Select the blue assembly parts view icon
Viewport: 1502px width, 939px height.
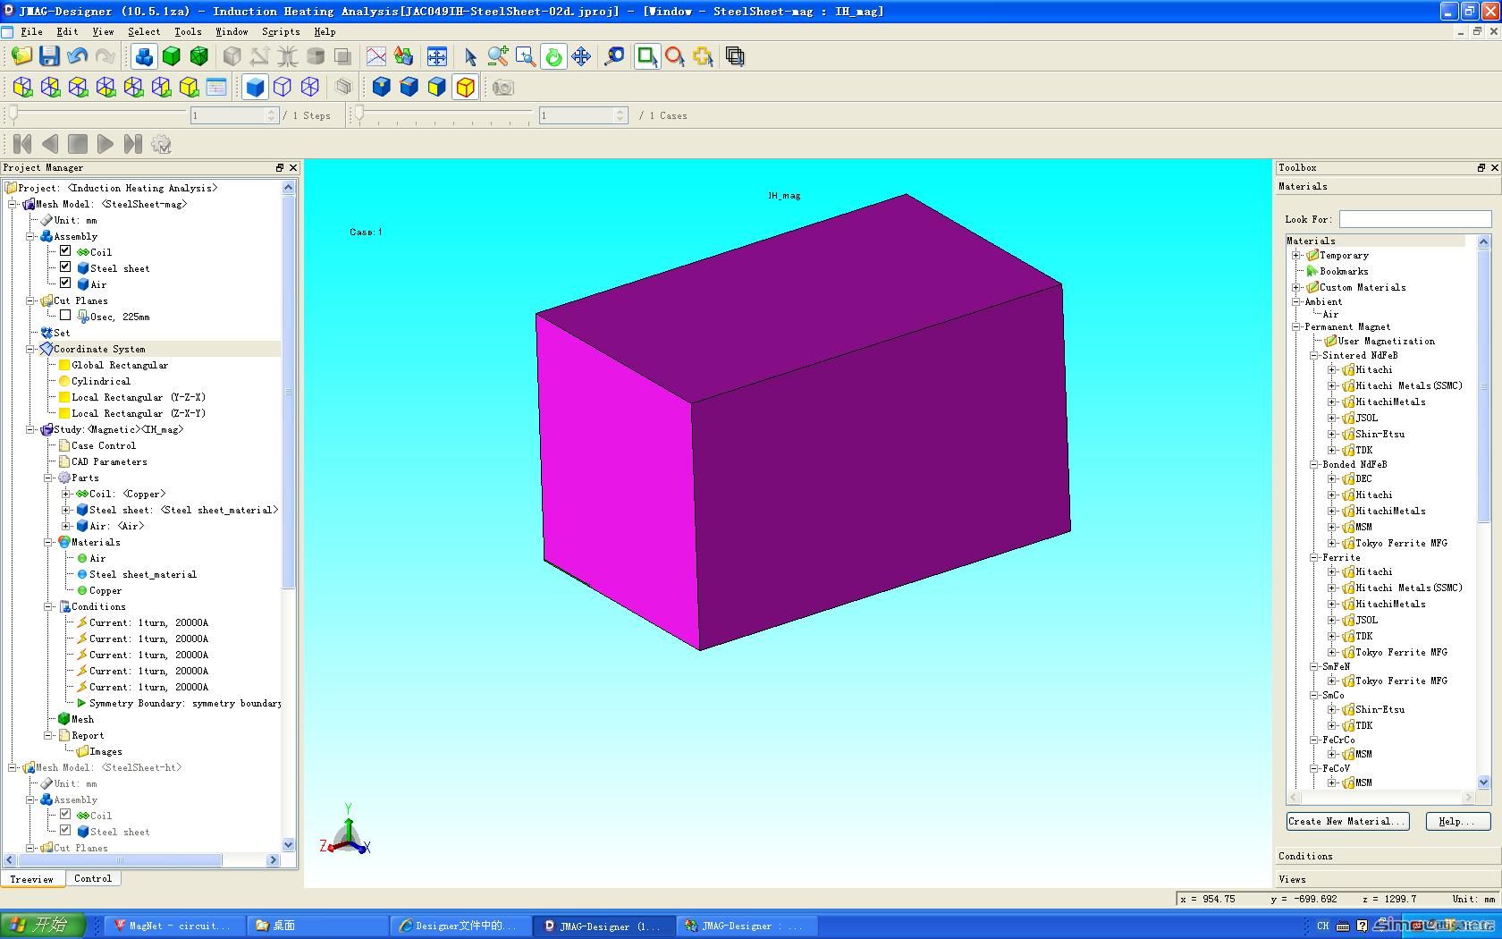[x=144, y=56]
